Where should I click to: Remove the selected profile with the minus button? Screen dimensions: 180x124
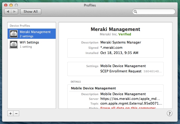[16, 114]
